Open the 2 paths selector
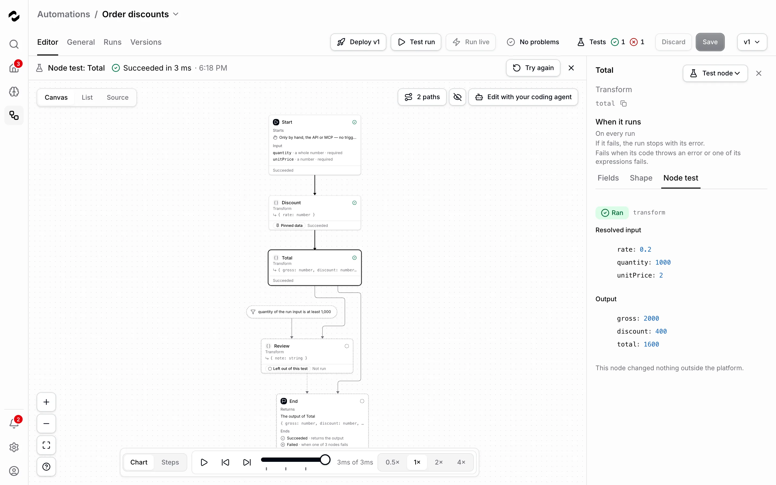 click(422, 97)
